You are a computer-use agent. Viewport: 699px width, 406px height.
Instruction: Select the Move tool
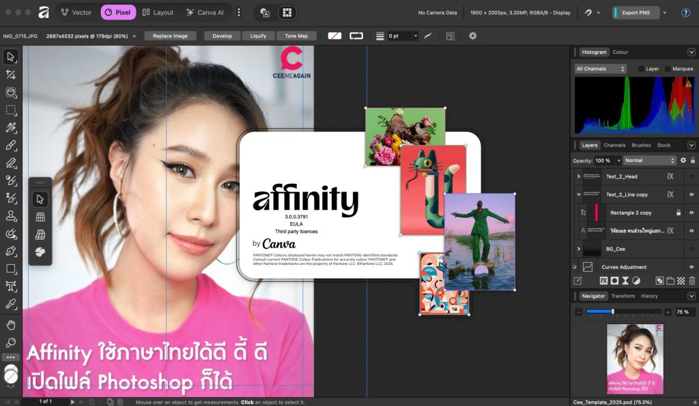pyautogui.click(x=10, y=58)
